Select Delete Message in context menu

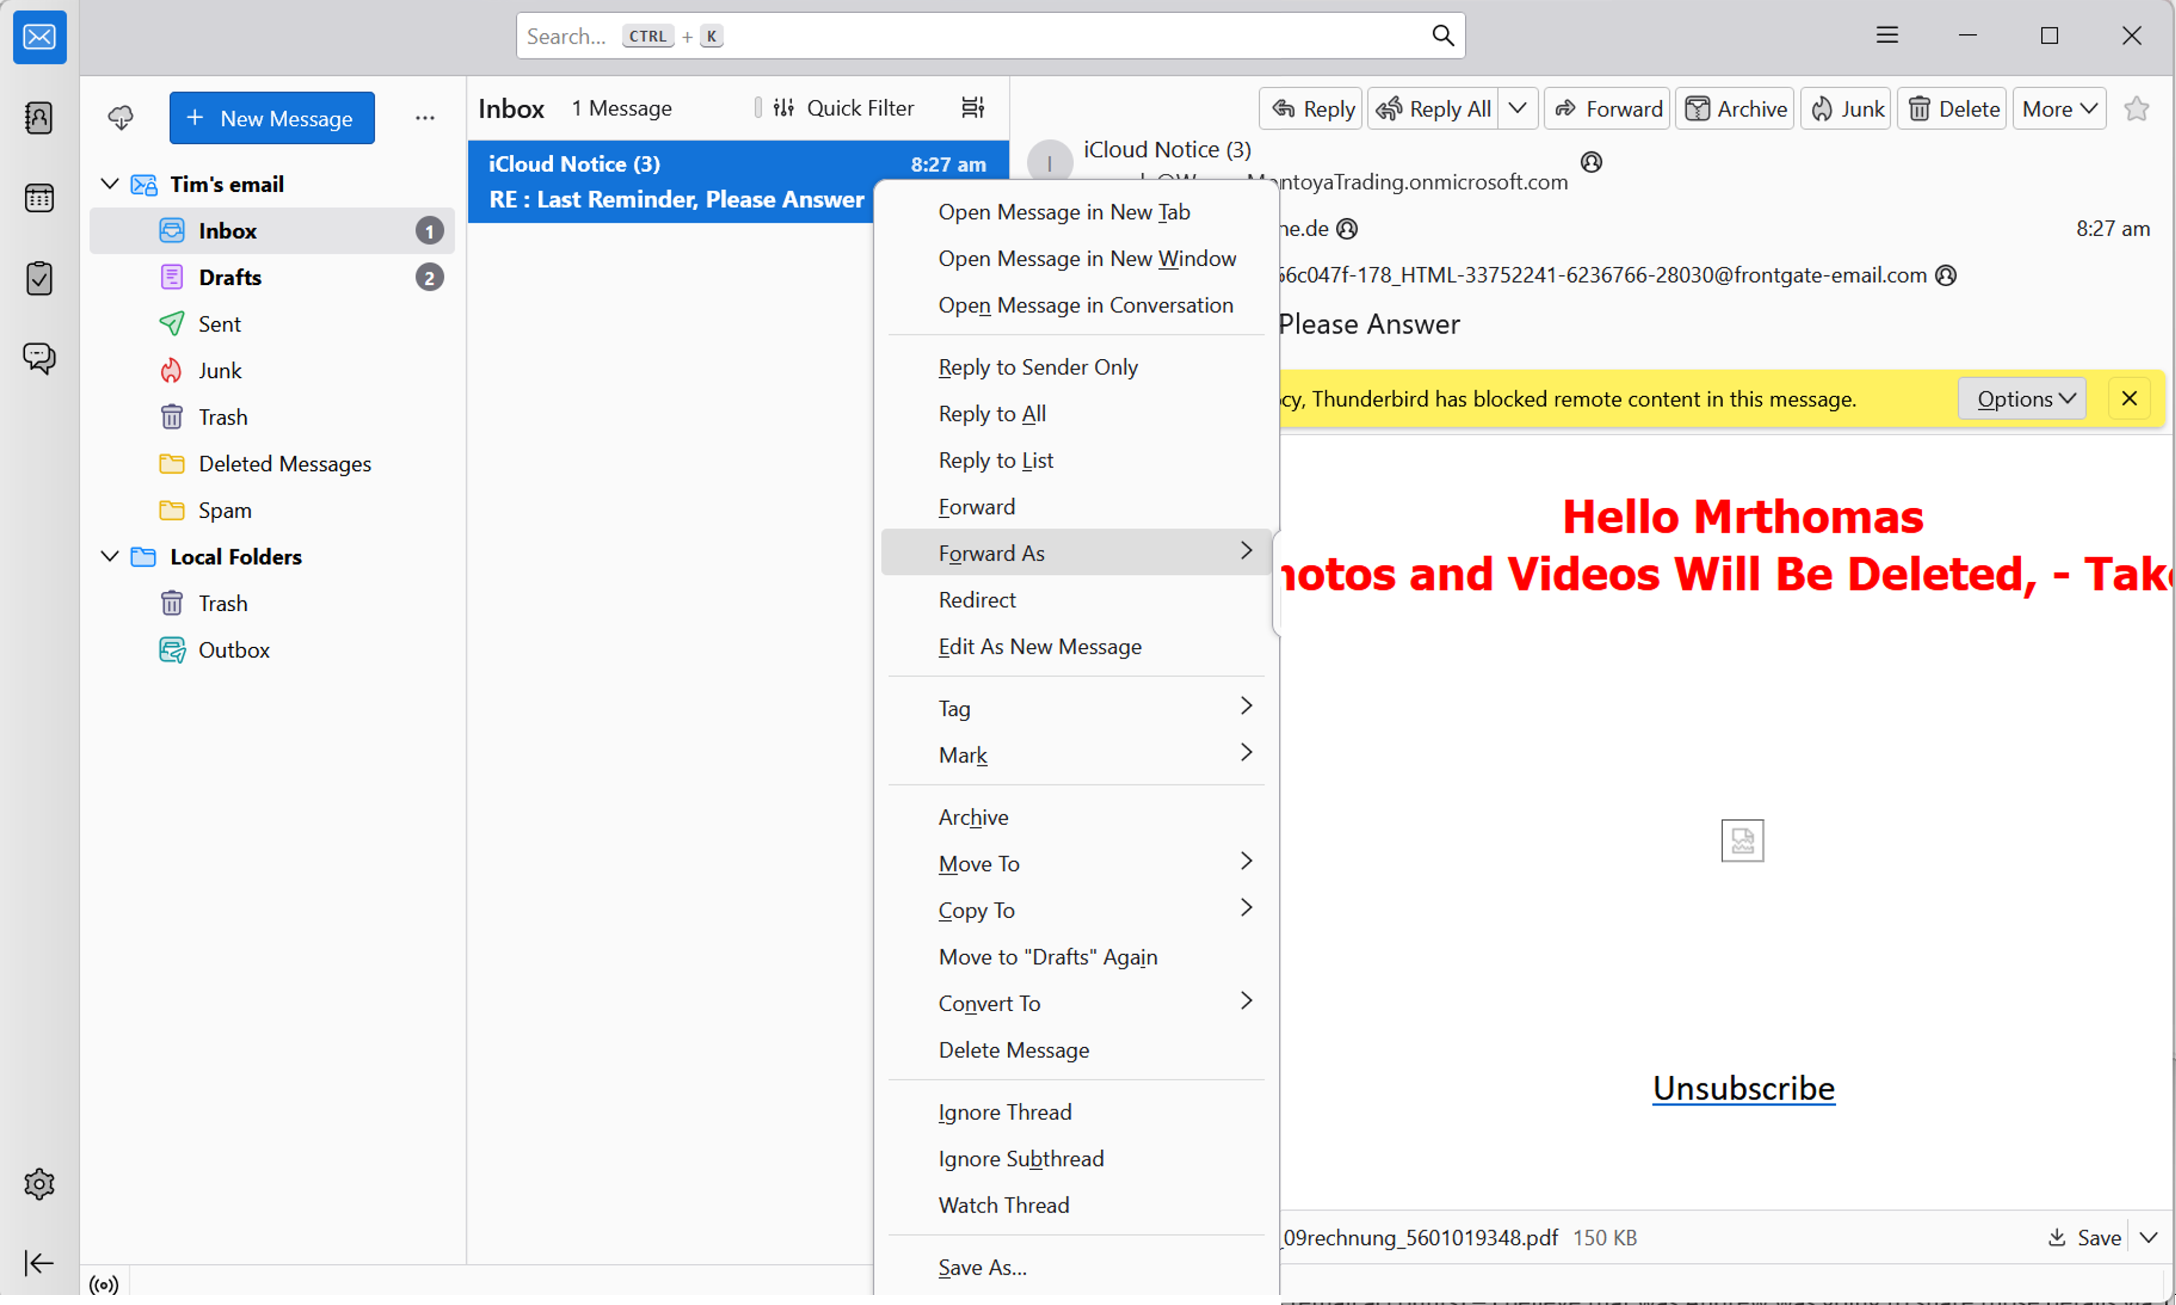(x=1076, y=1050)
